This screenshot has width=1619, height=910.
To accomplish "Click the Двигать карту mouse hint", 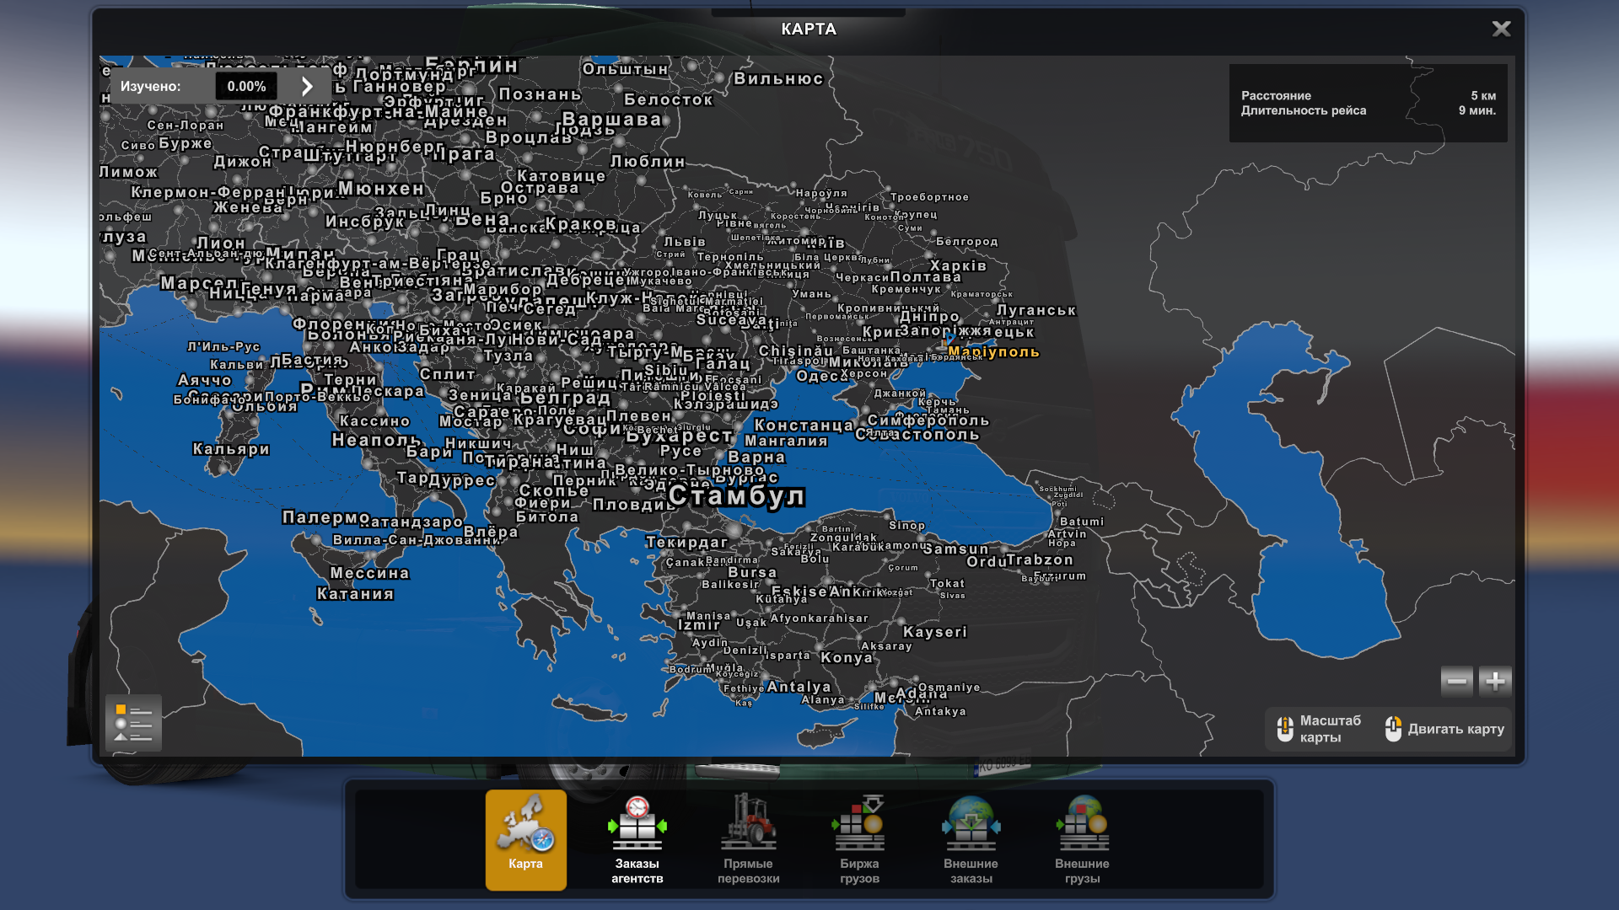I will point(1444,729).
